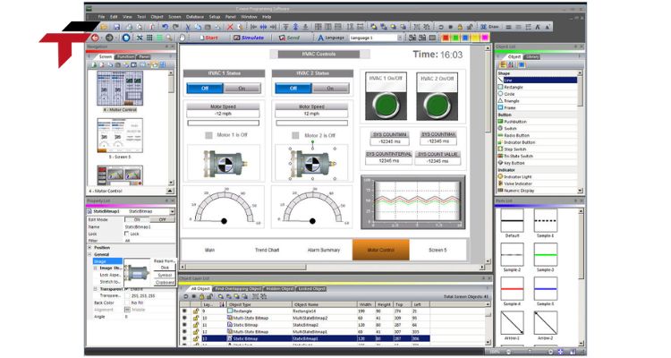Select the Frame shape in Object List
Viewport: 671px width, 358px height.
(x=537, y=107)
